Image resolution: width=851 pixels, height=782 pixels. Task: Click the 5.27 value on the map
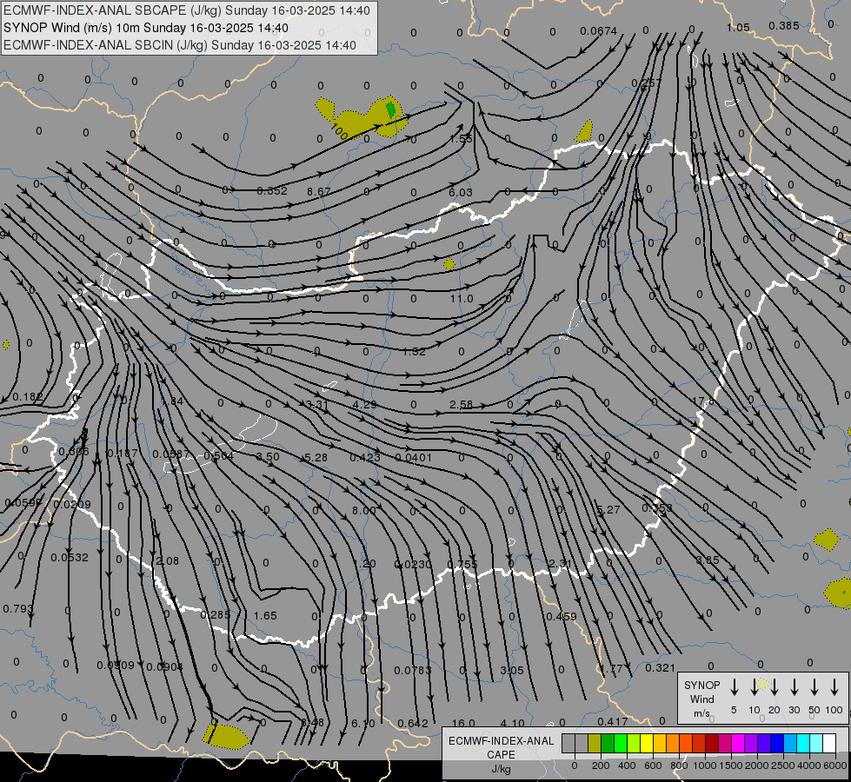click(608, 509)
